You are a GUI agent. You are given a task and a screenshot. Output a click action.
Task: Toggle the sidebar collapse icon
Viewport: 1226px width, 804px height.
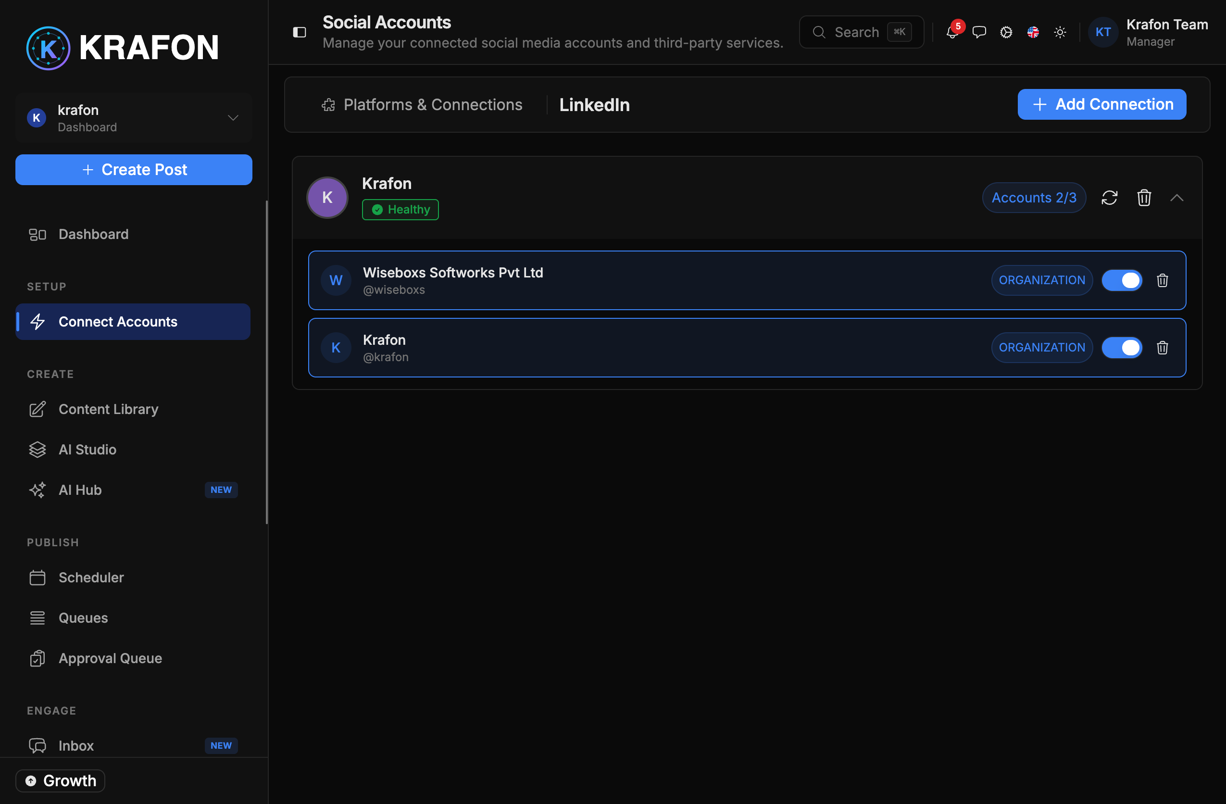coord(299,32)
